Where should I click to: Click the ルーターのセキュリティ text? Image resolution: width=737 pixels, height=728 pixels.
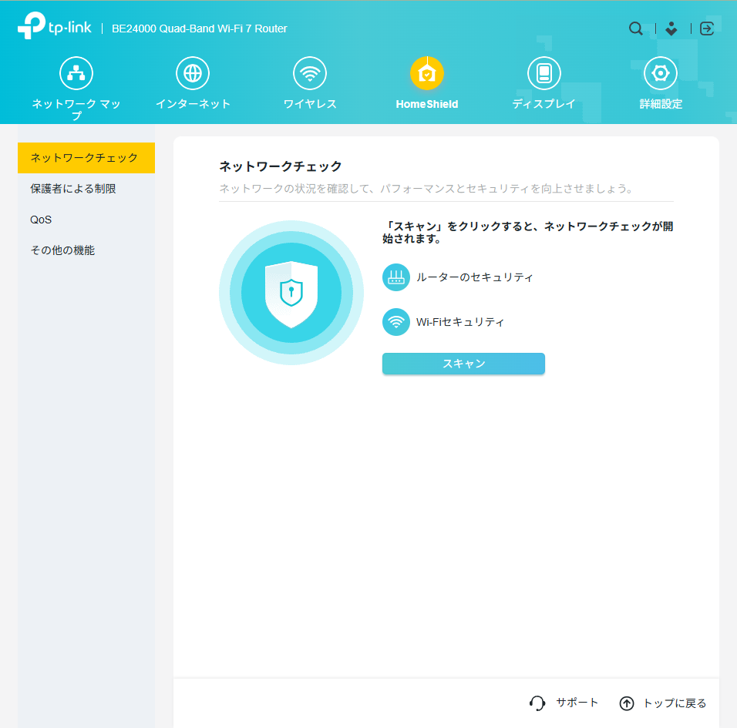474,277
